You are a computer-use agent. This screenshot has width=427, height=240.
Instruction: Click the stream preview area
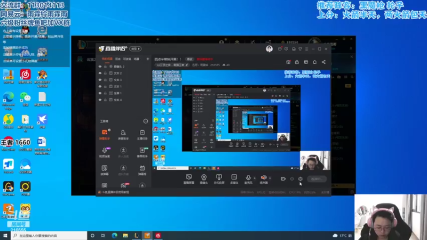point(241,120)
